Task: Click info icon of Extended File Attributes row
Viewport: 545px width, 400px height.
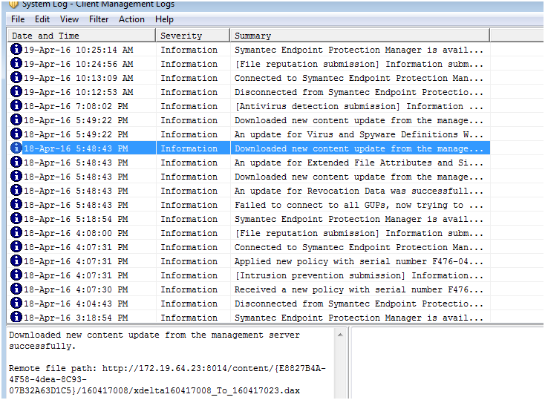Action: tap(16, 163)
